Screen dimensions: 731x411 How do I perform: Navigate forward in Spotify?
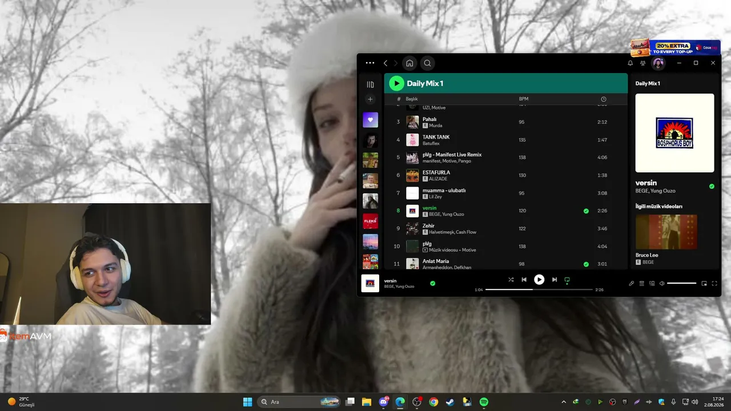pyautogui.click(x=396, y=63)
